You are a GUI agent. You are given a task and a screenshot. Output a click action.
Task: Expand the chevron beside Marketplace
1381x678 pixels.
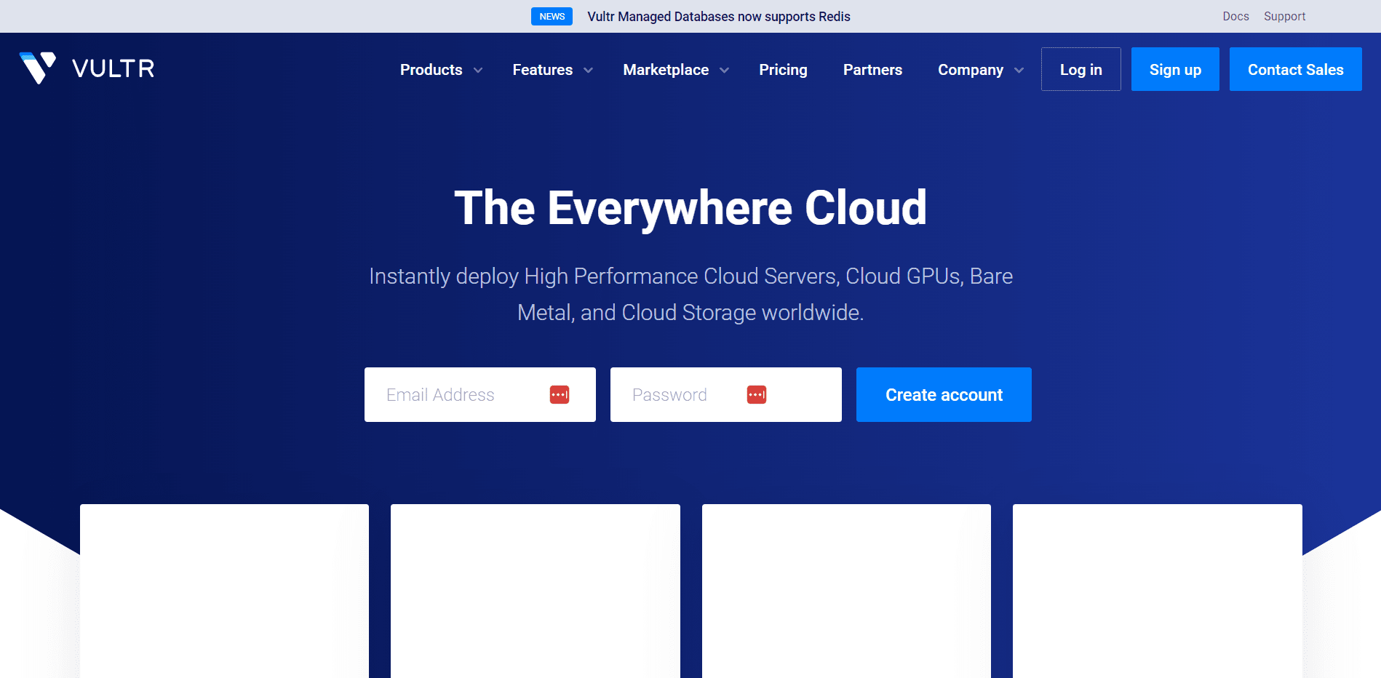[725, 71]
